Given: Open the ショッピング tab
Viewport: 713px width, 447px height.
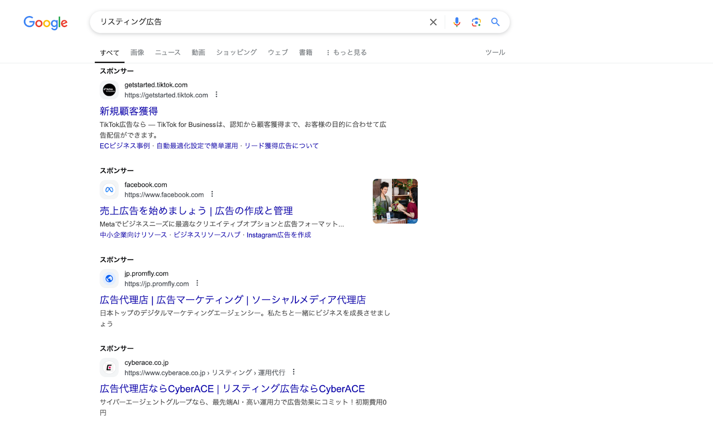Looking at the screenshot, I should [x=237, y=53].
